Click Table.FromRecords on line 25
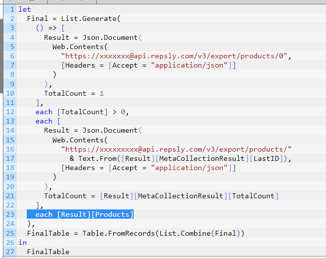Screen dimensions: 326x258 click(x=119, y=233)
